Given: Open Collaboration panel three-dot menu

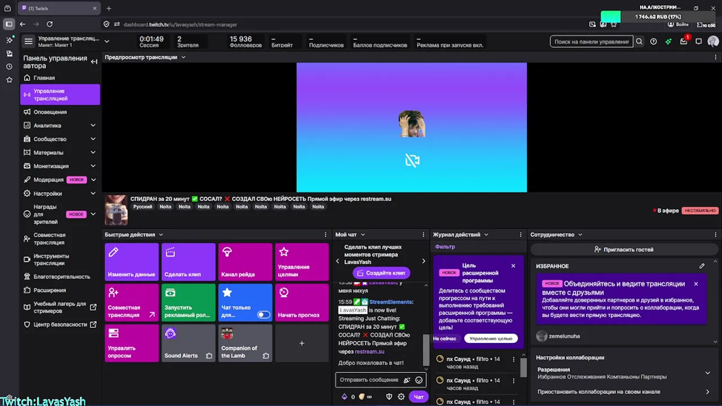Looking at the screenshot, I should tap(716, 235).
